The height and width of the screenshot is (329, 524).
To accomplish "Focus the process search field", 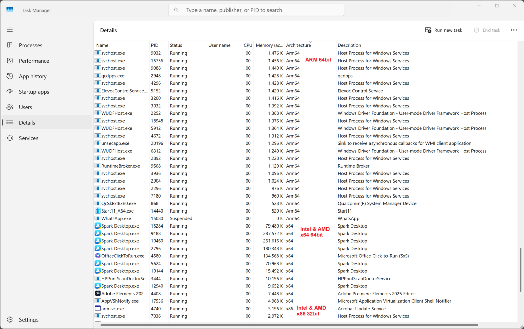I will (x=256, y=10).
